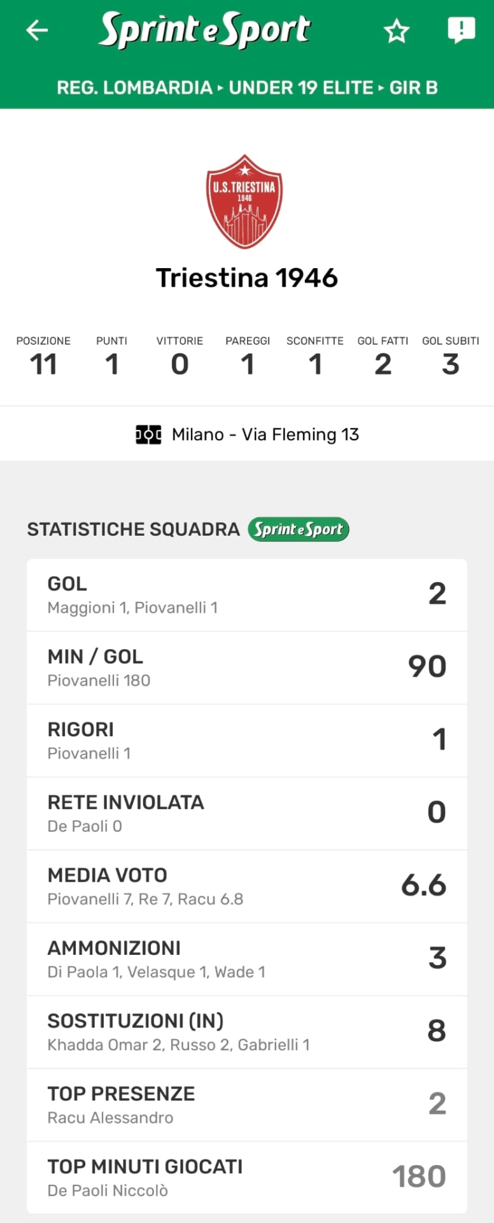Viewport: 494px width, 1223px height.
Task: Go to Under 19 Elite breadcrumb
Action: tap(300, 88)
